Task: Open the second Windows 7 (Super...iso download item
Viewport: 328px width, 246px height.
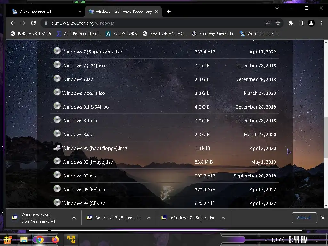Action: (x=189, y=218)
